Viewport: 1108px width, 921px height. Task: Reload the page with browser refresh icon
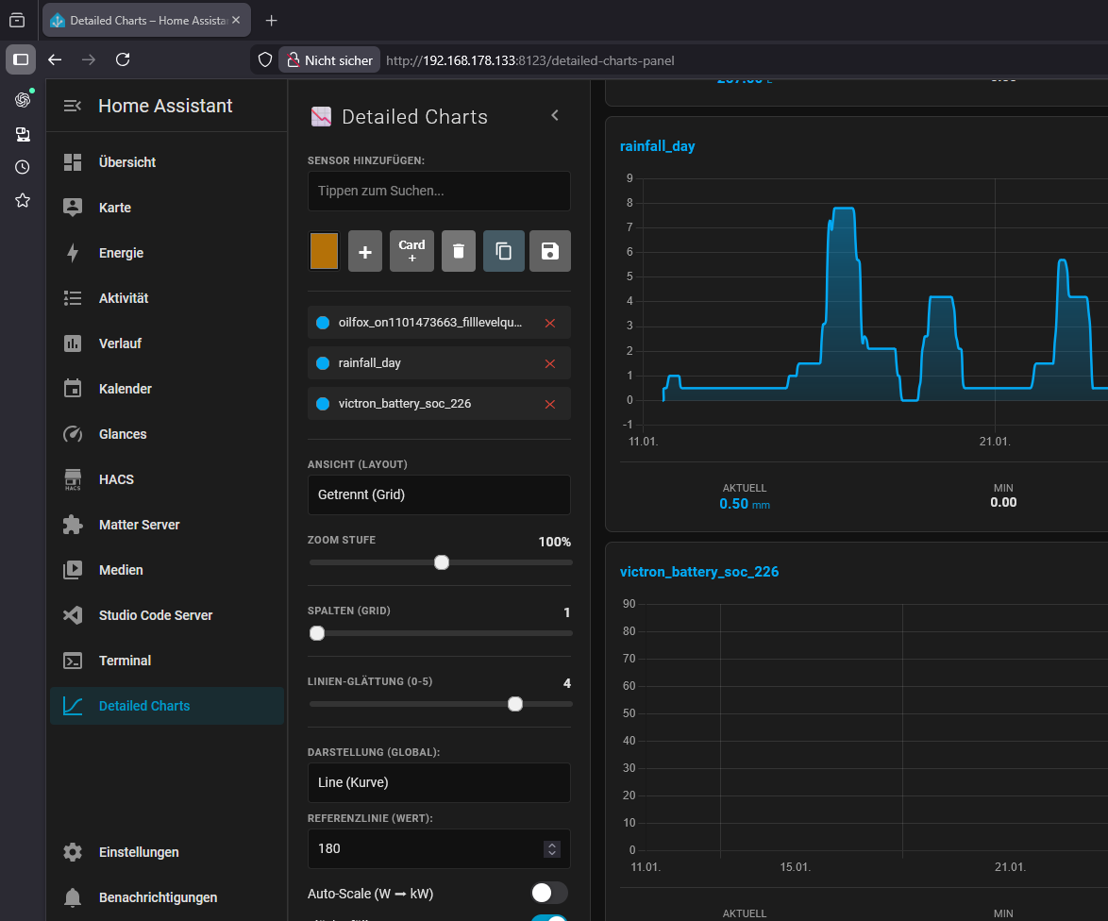(123, 59)
